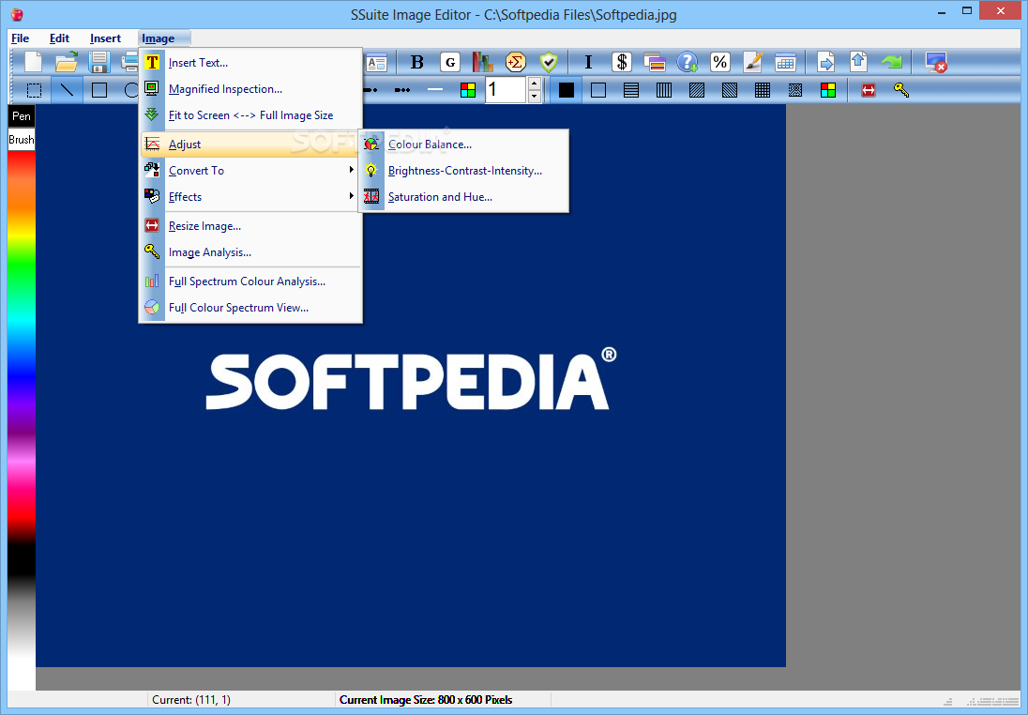Click the monitor with red X icon
The image size is (1028, 715).
point(935,62)
